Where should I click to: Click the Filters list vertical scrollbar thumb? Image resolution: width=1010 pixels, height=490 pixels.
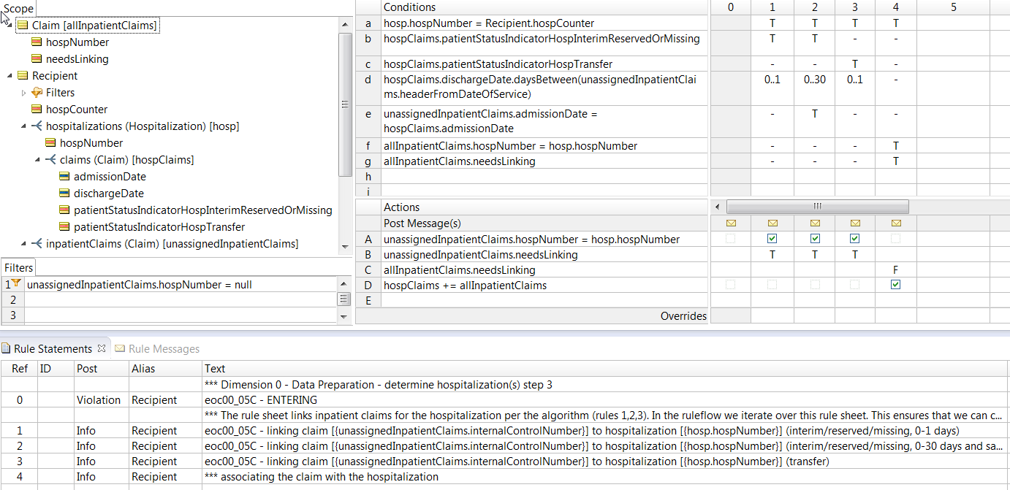pos(344,299)
